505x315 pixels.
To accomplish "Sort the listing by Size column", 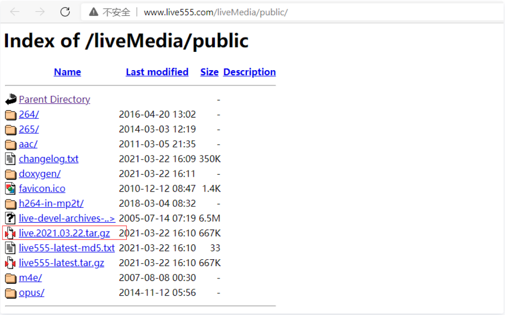I will 209,72.
